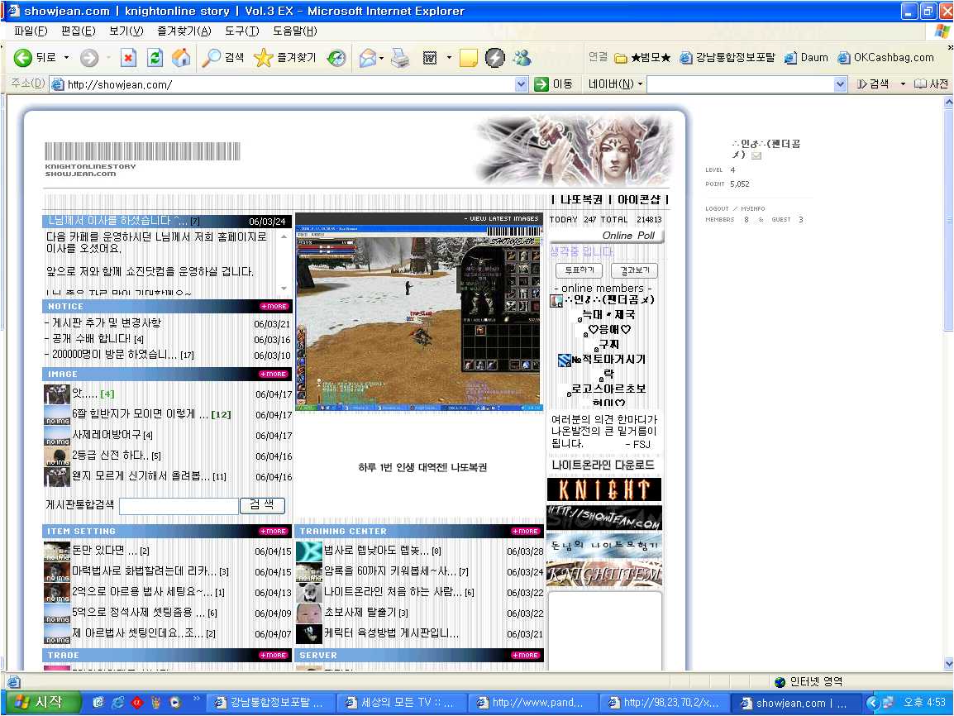Open the 나또복권 link

click(581, 199)
